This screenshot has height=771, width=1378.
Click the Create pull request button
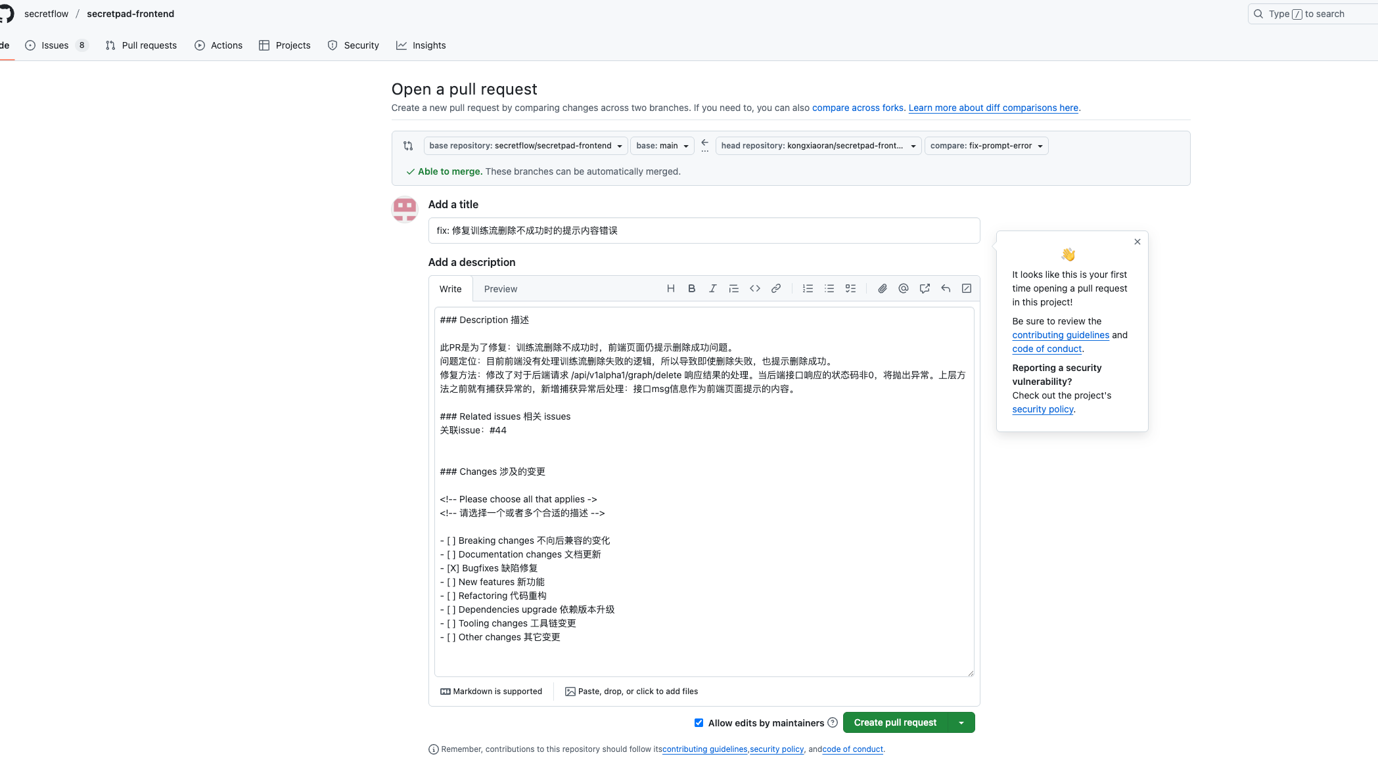[x=894, y=722]
